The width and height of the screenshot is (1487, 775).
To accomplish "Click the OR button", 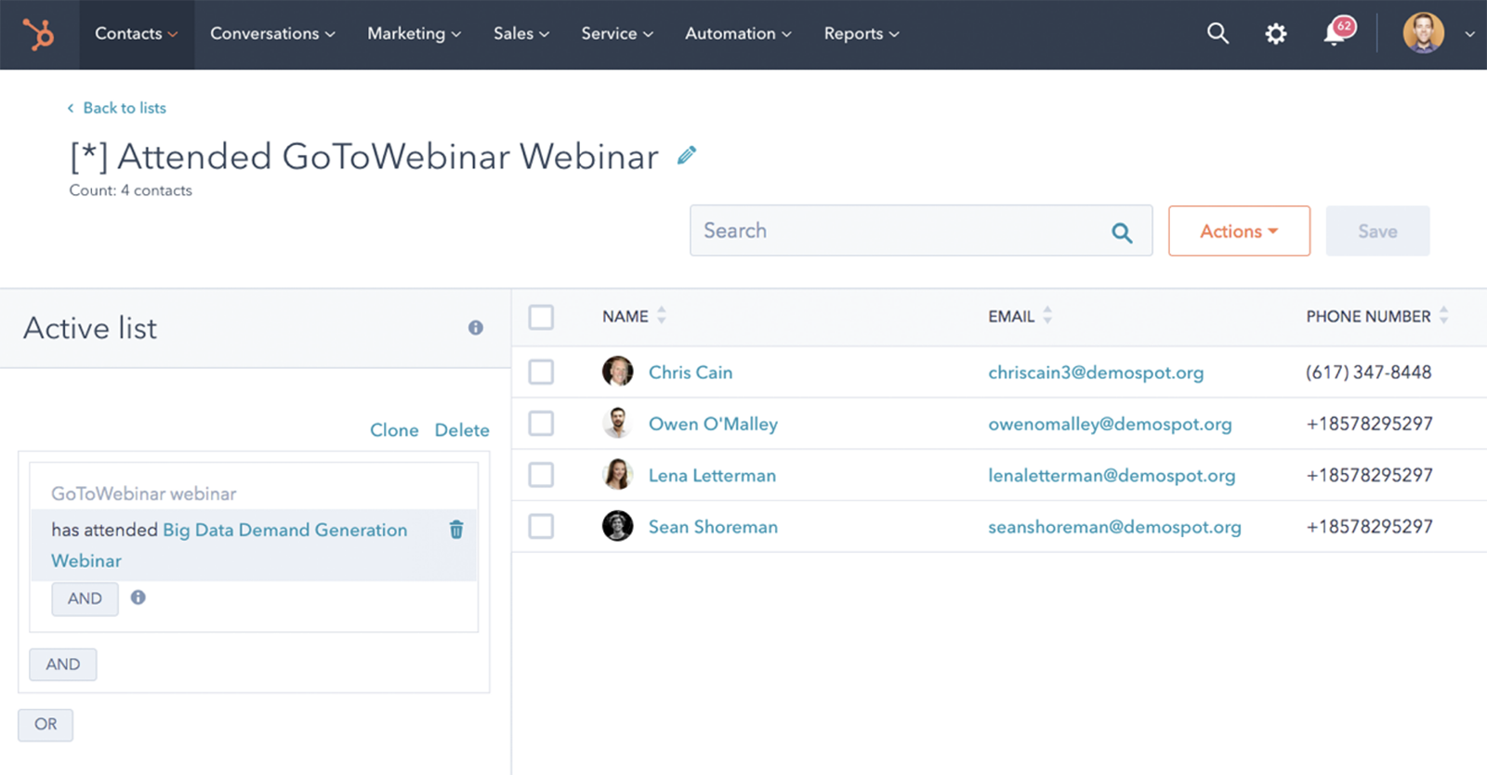I will (x=46, y=724).
